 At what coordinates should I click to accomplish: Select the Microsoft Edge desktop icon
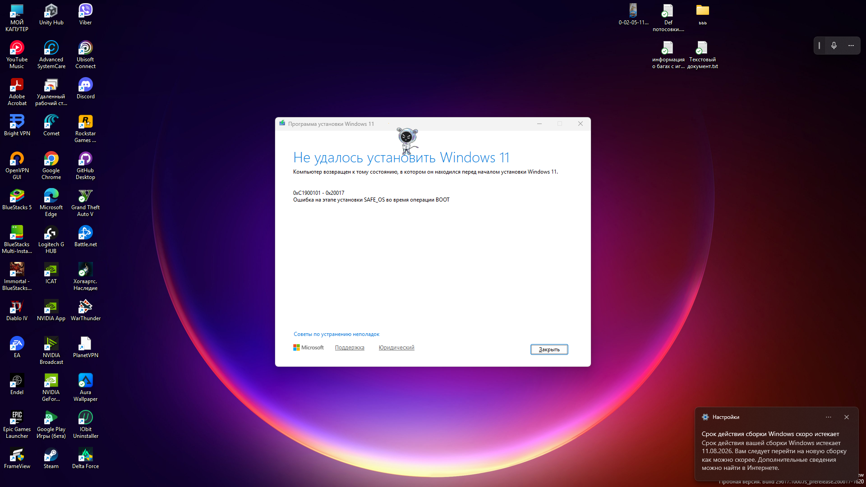[x=51, y=202]
